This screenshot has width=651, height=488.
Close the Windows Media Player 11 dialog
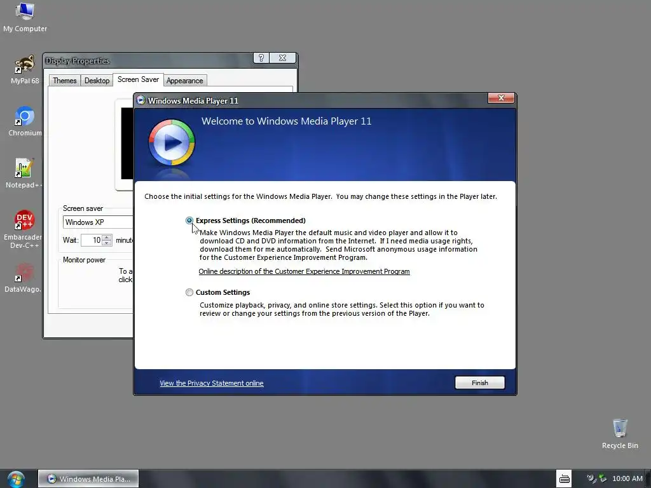[501, 98]
